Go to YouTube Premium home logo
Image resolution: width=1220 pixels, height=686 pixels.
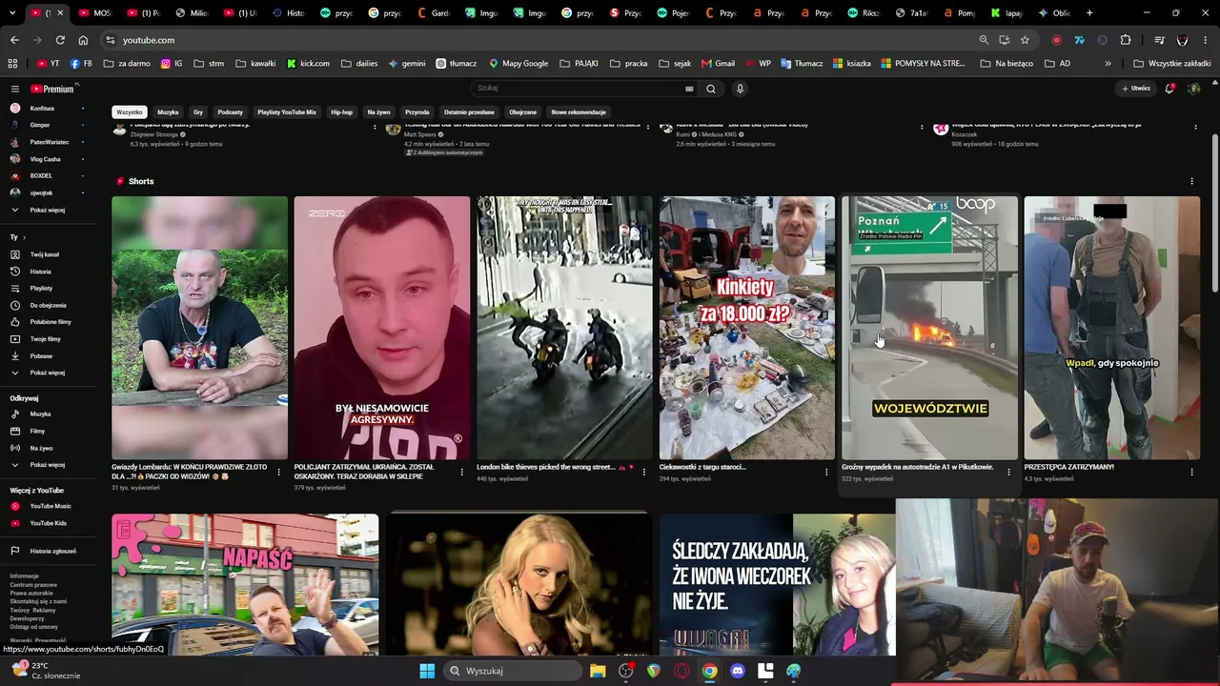pyautogui.click(x=51, y=89)
